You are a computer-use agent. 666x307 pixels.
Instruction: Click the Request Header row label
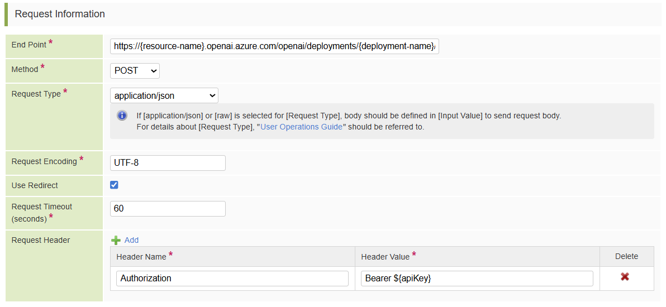tap(41, 240)
